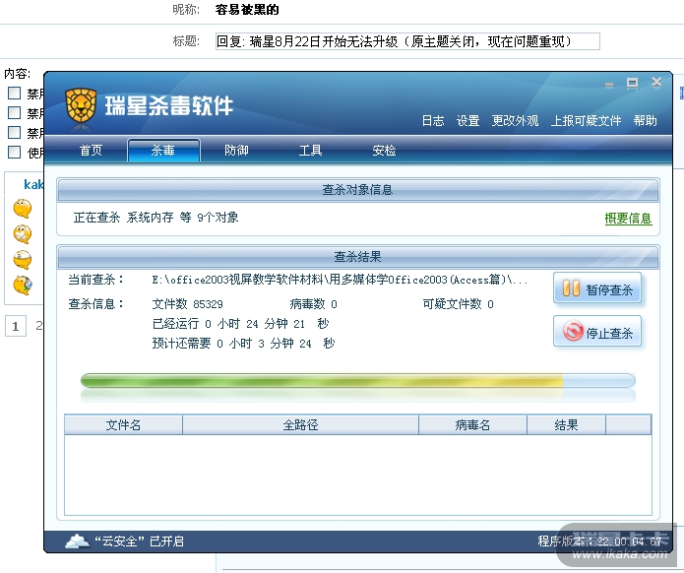Click the nickname text 容易被黑的
This screenshot has height=573, width=684.
tap(247, 10)
